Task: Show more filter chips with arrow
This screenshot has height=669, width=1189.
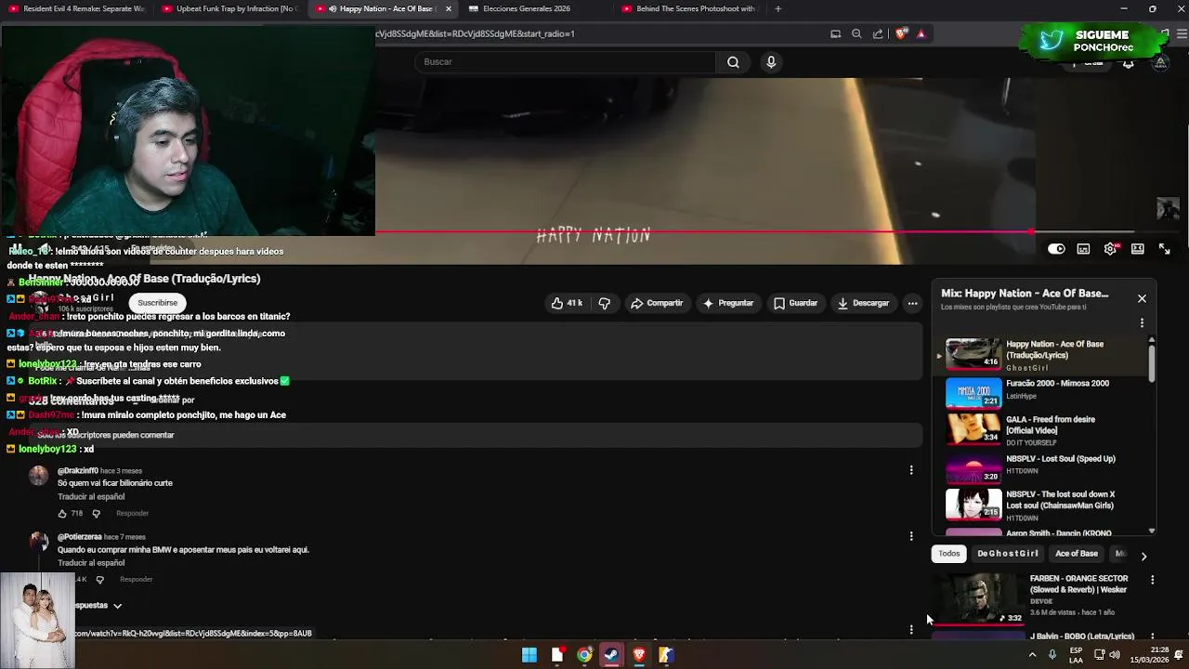Action: [1143, 556]
